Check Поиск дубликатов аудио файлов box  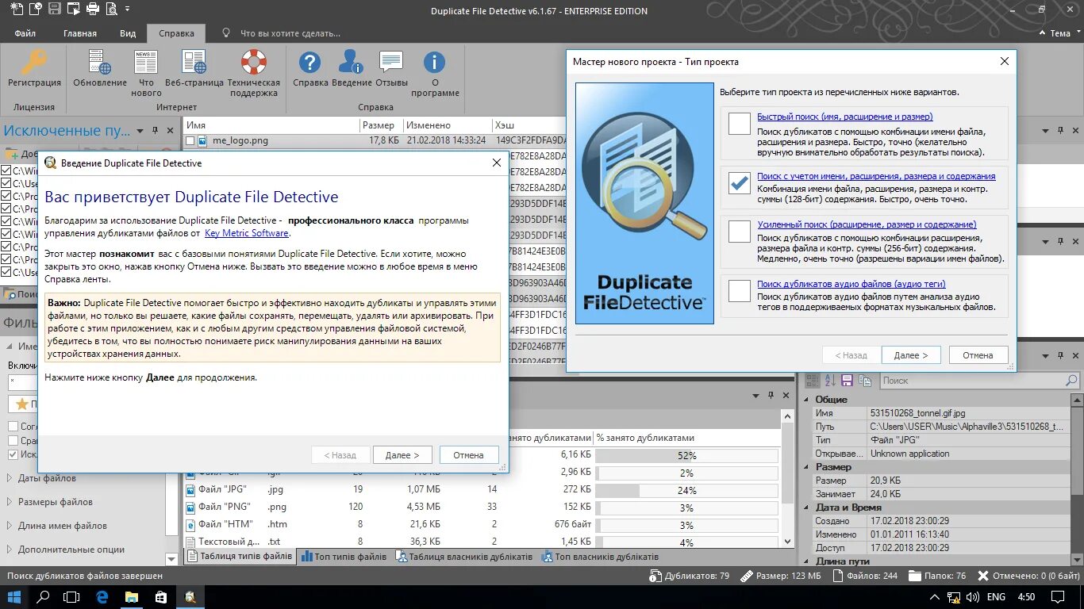739,290
